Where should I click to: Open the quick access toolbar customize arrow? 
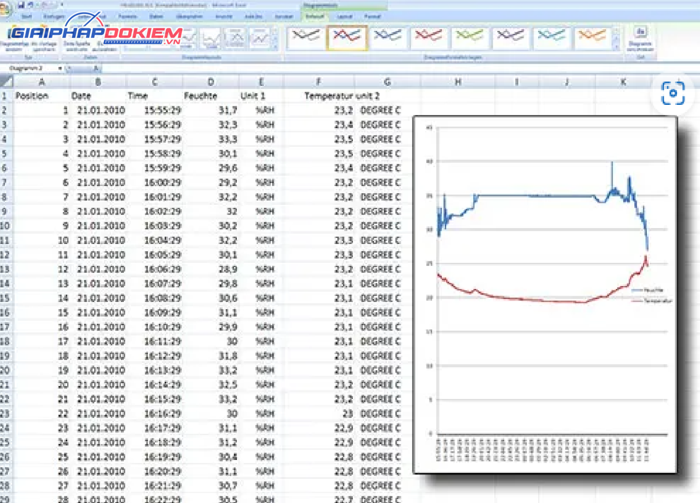point(62,5)
